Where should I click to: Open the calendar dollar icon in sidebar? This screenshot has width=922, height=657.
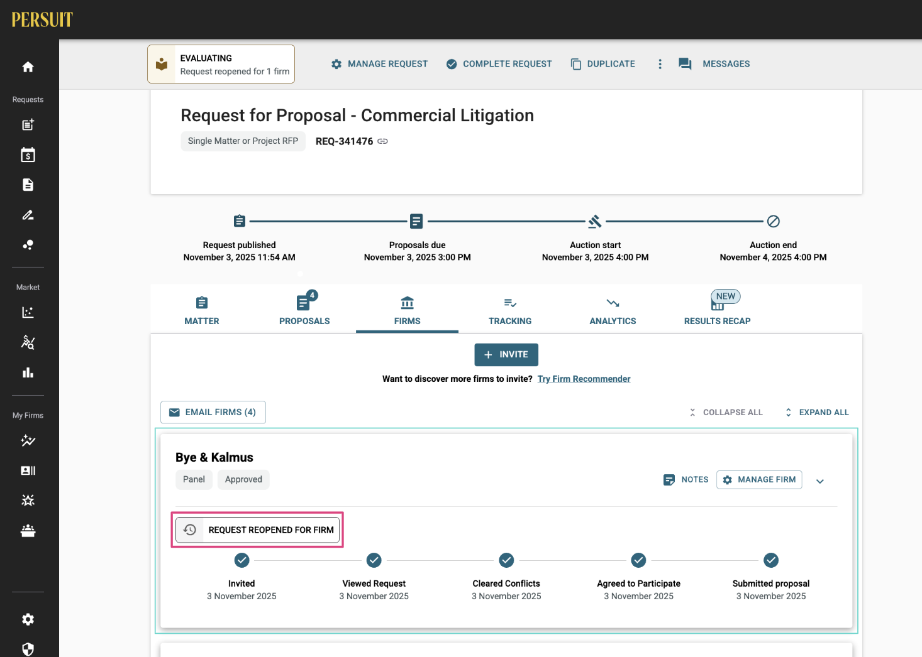28,155
